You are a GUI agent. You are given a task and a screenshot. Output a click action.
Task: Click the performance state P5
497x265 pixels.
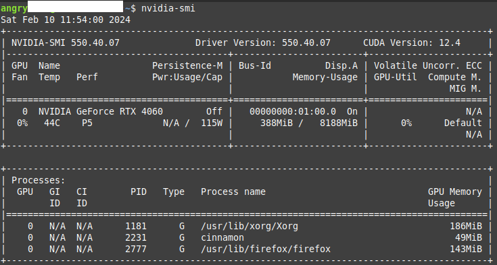click(87, 123)
